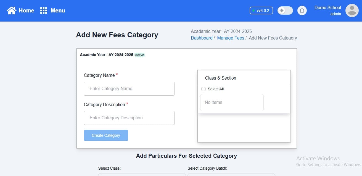This screenshot has width=362, height=176.
Task: Open the Select Class dropdown
Action: click(142, 174)
